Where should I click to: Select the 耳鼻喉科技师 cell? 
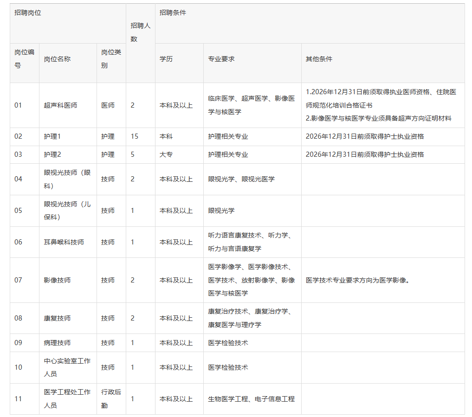(64, 242)
